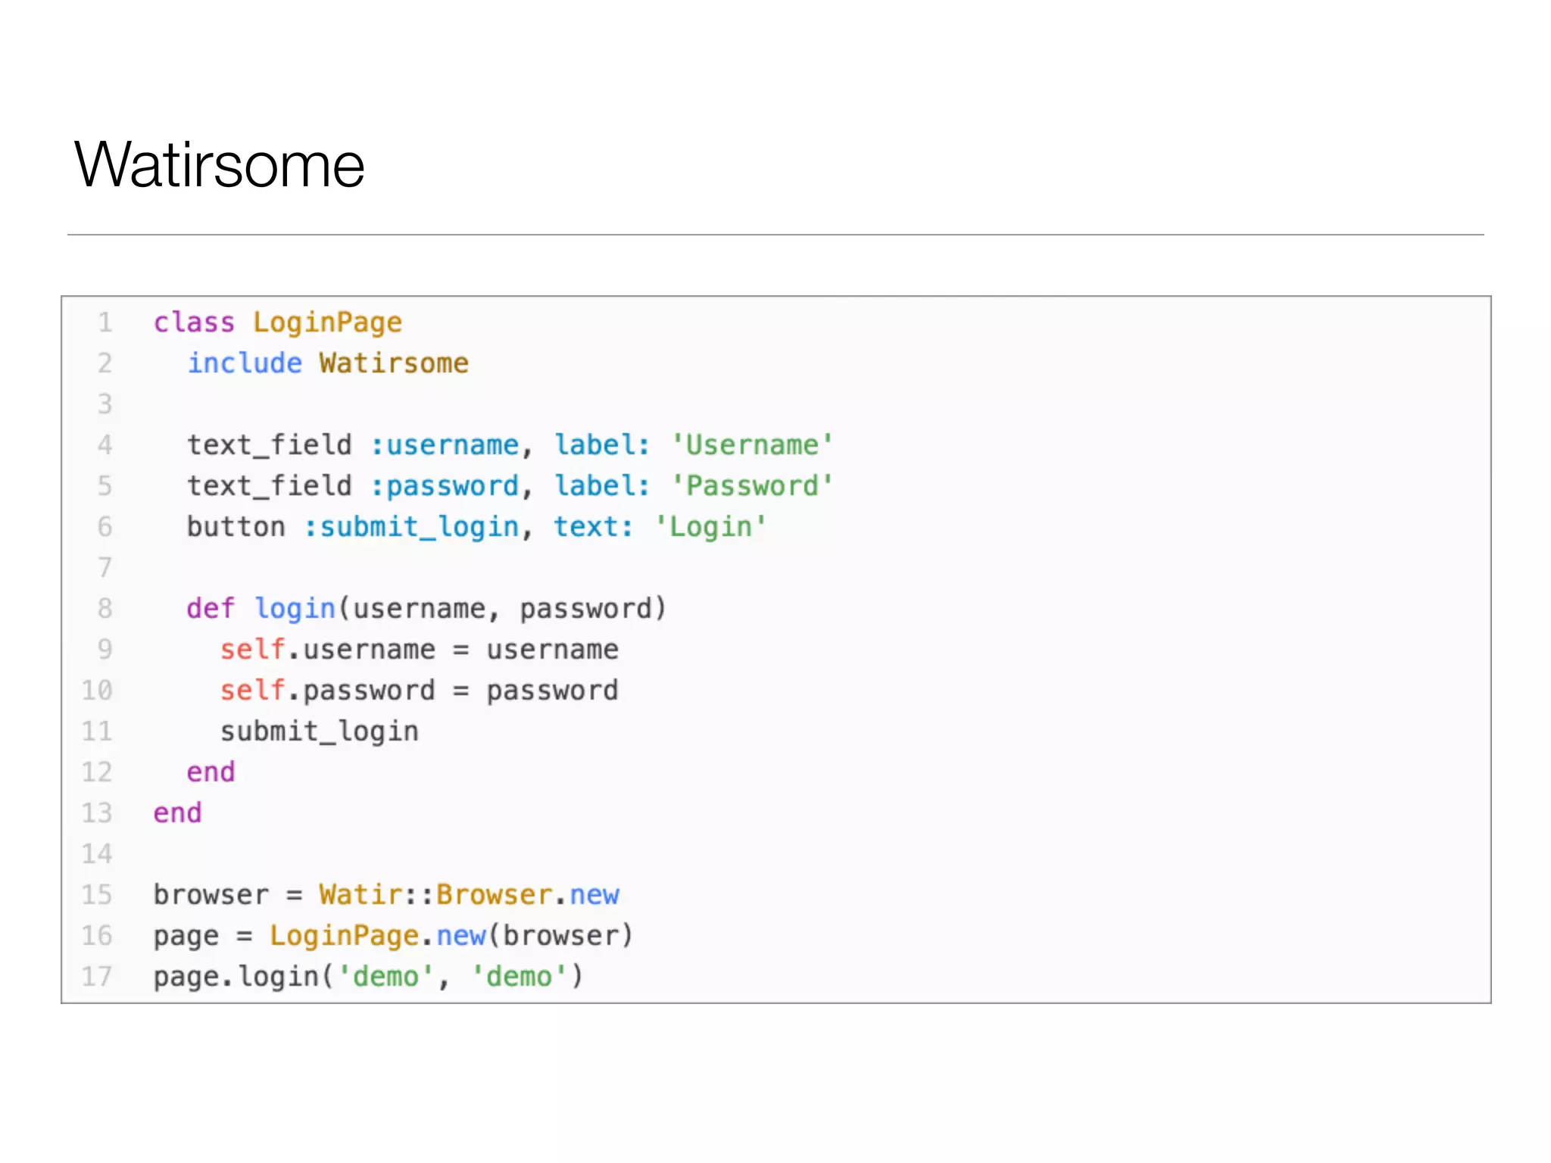Click the include keyword on line 2
The width and height of the screenshot is (1551, 1163).
245,363
